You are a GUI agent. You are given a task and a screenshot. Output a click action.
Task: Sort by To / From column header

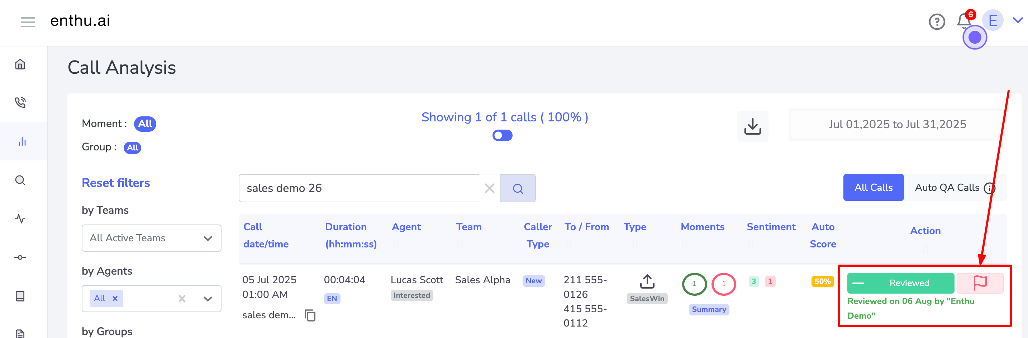click(x=586, y=227)
